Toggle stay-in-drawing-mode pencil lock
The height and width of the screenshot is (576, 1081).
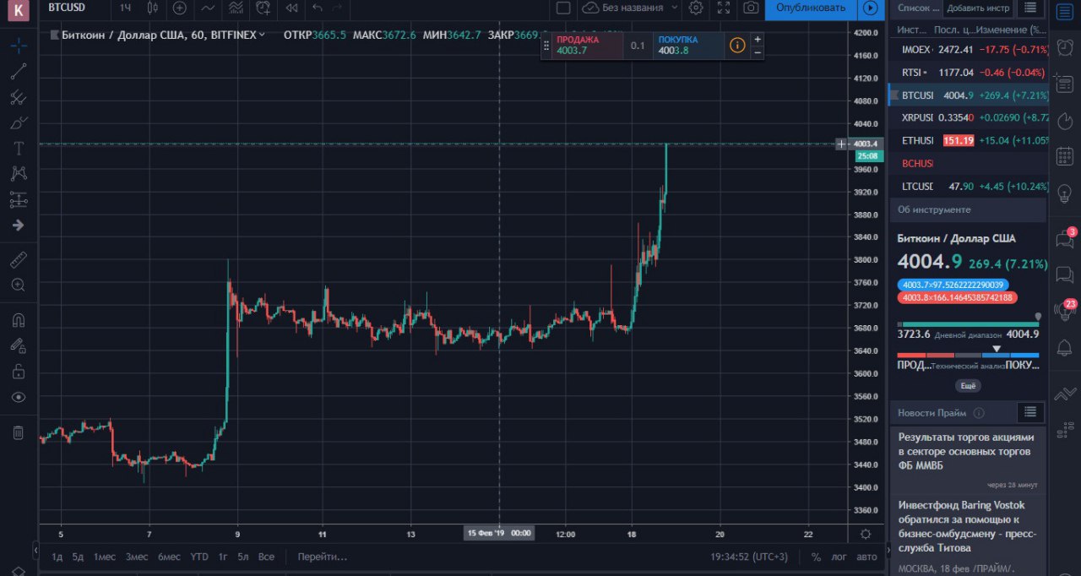pyautogui.click(x=19, y=345)
